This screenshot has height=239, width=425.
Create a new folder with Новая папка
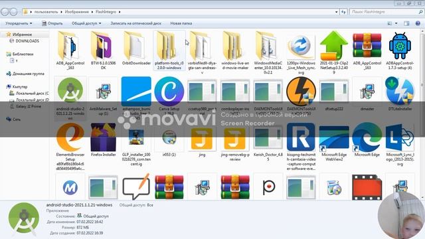[181, 23]
